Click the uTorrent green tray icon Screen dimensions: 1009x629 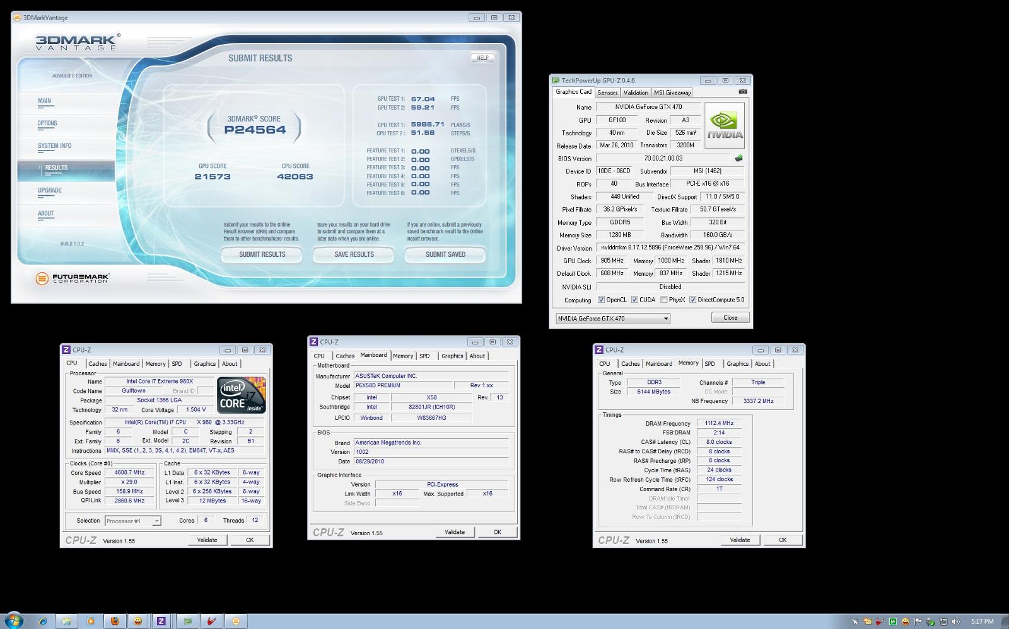[x=893, y=621]
